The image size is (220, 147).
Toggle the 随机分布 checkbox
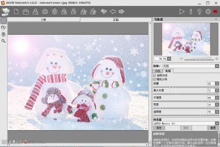point(154,79)
